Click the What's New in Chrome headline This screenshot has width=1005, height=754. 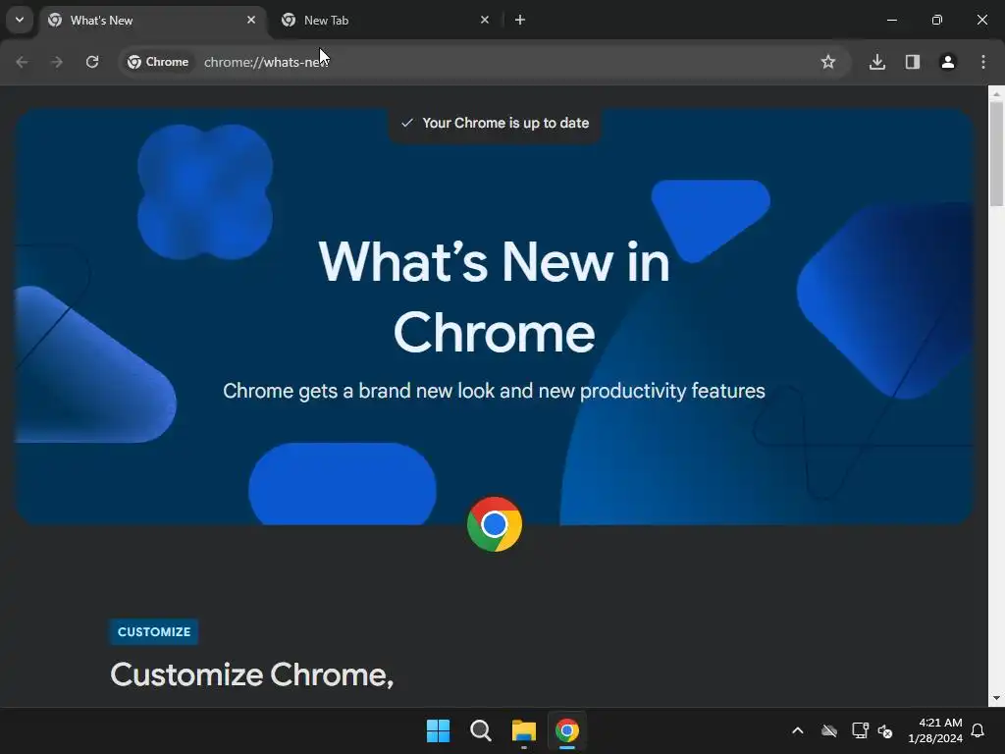[495, 296]
